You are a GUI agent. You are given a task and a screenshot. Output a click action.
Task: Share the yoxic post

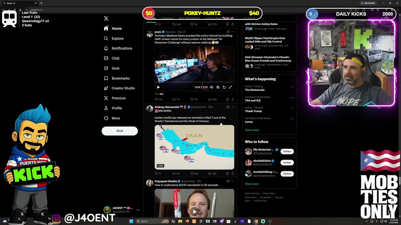[x=232, y=99]
